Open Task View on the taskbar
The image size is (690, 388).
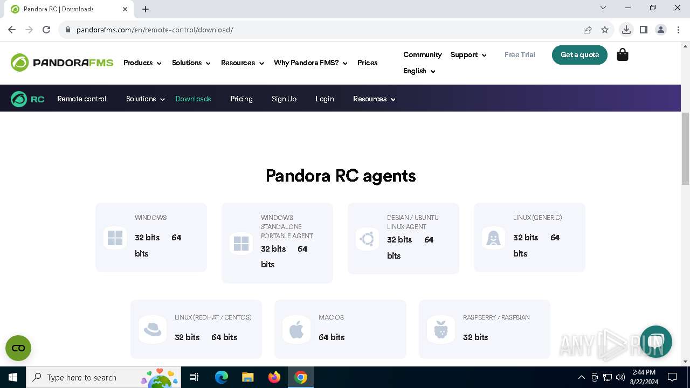tap(195, 377)
